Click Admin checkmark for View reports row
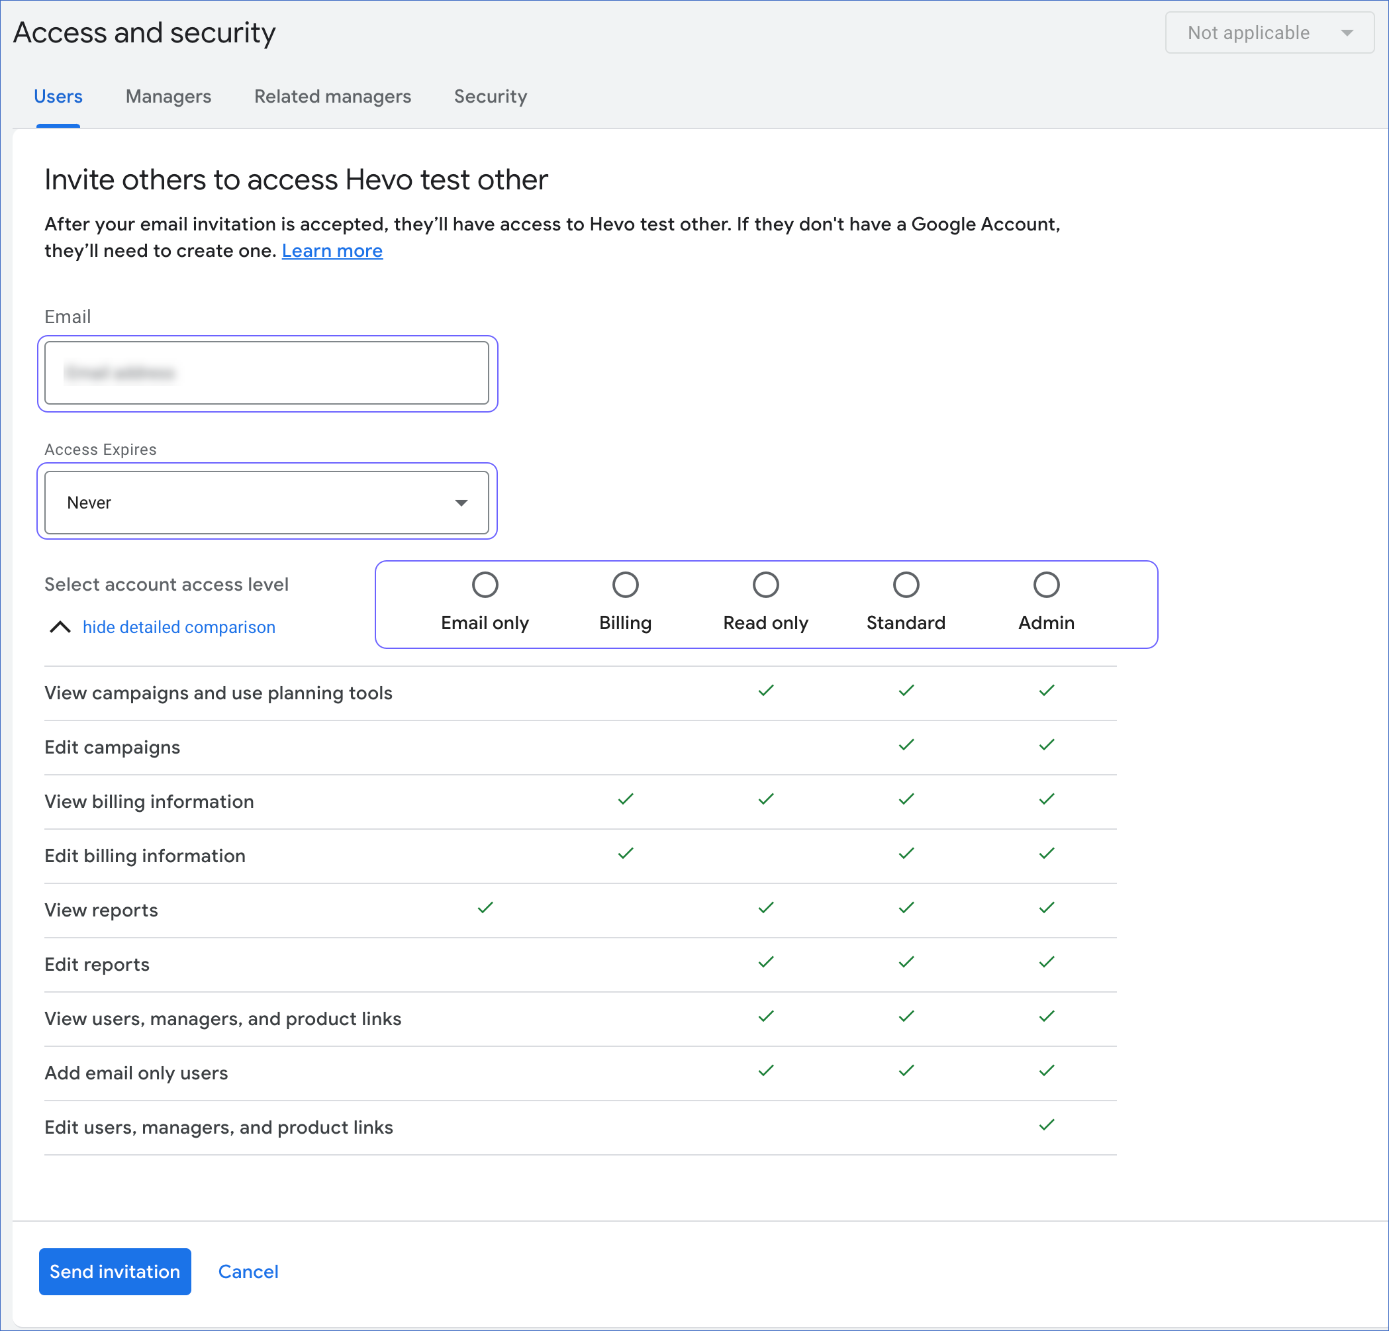 1046,907
